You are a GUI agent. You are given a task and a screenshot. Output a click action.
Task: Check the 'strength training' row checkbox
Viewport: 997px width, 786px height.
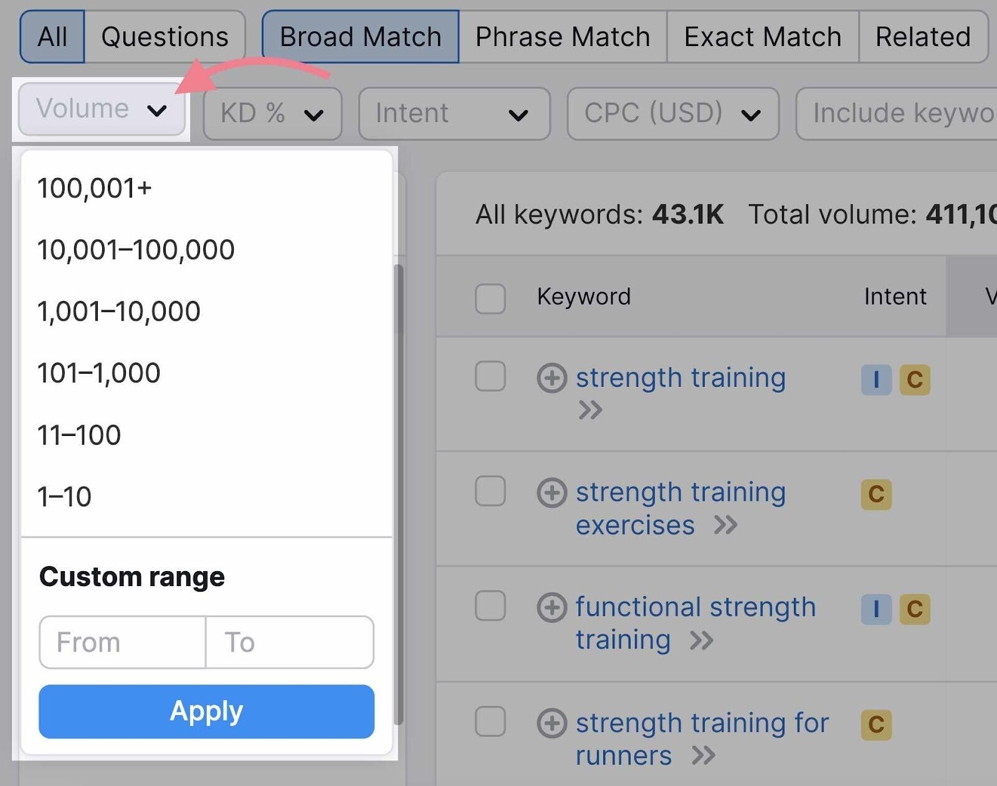[x=490, y=376]
